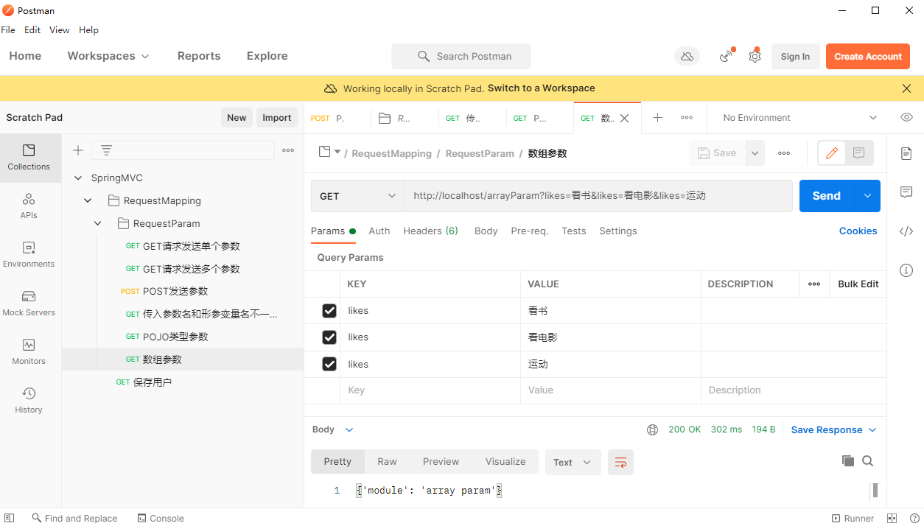Search the response body with magnifier icon

(868, 461)
